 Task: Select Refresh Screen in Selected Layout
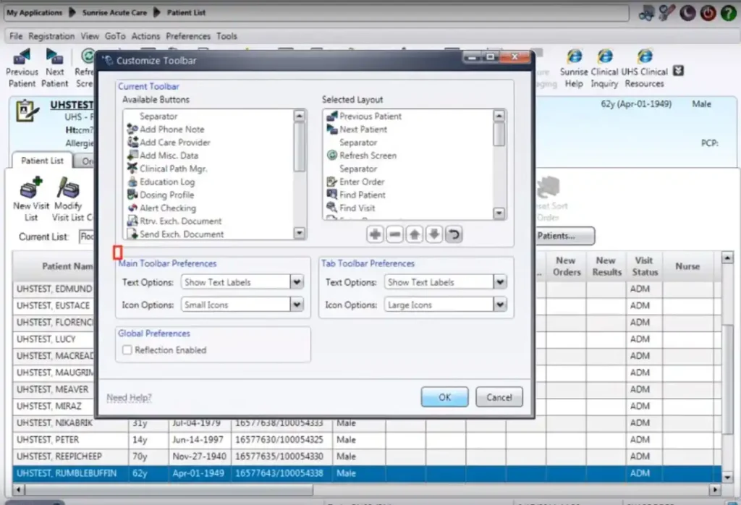click(x=365, y=156)
